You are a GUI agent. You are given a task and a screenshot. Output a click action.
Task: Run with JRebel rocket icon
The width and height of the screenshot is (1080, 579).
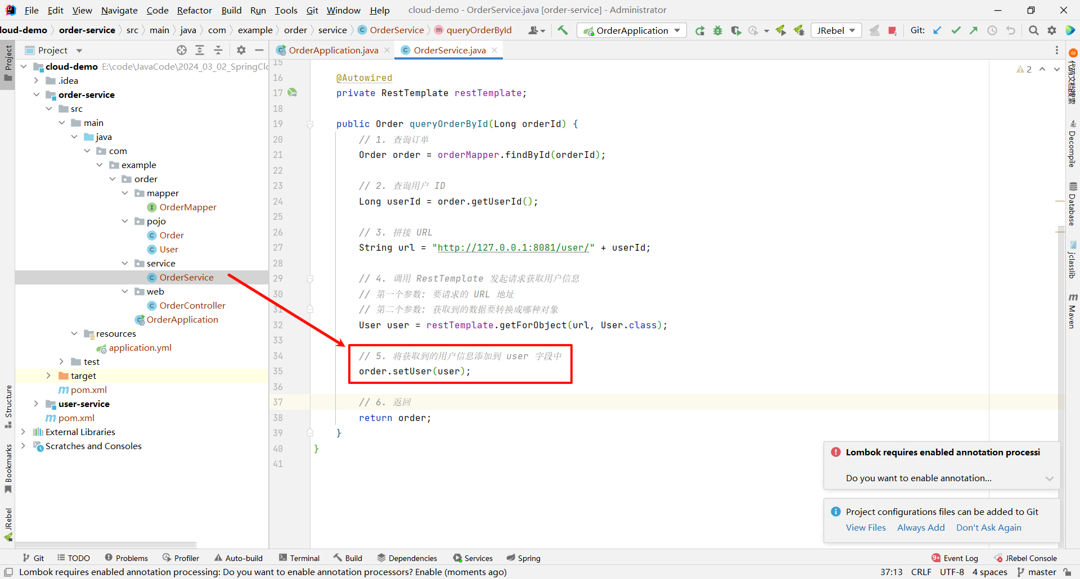tap(781, 30)
